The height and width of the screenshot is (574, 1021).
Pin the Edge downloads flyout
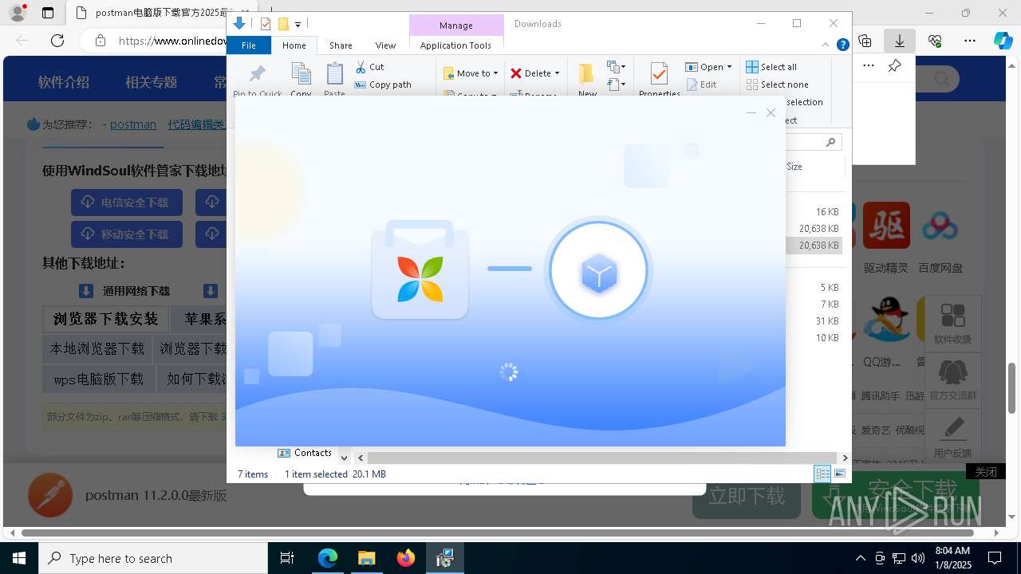(x=894, y=66)
